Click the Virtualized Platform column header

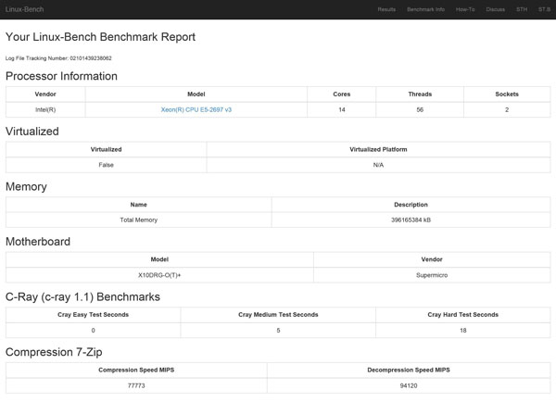tap(378, 149)
